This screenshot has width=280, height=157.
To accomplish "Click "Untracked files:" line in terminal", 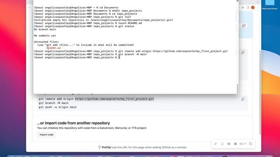I will coord(46,42).
